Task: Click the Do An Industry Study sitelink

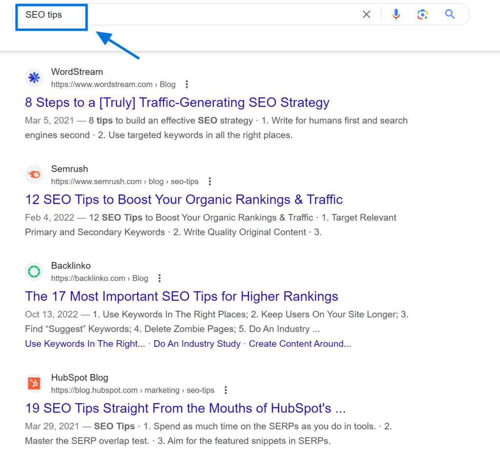Action: (x=197, y=343)
